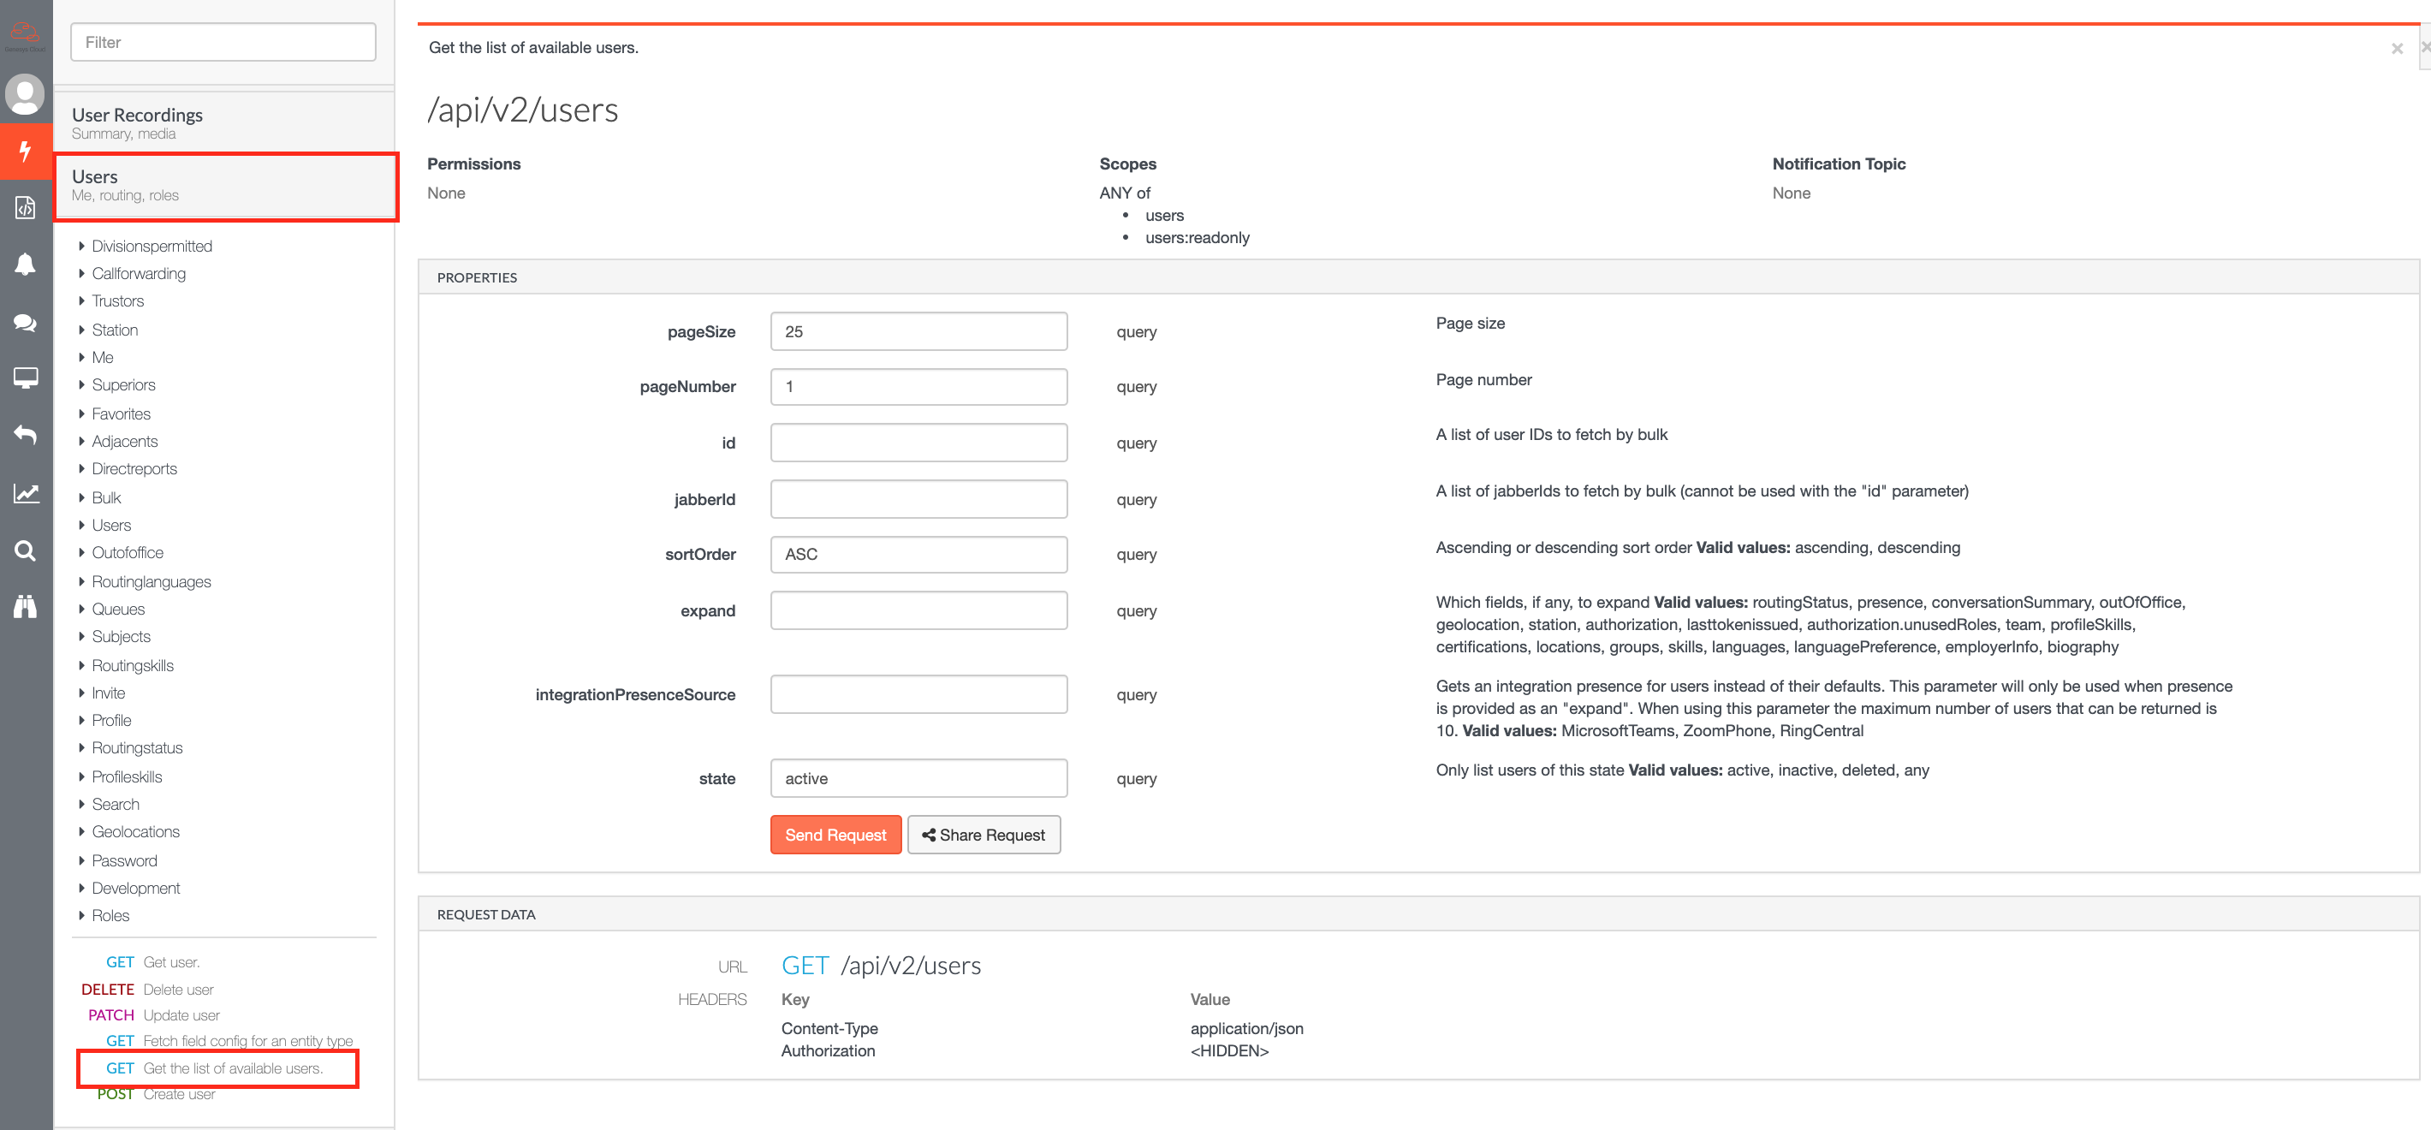The image size is (2431, 1130).
Task: Click the reply arrow icon in sidebar
Action: coord(26,435)
